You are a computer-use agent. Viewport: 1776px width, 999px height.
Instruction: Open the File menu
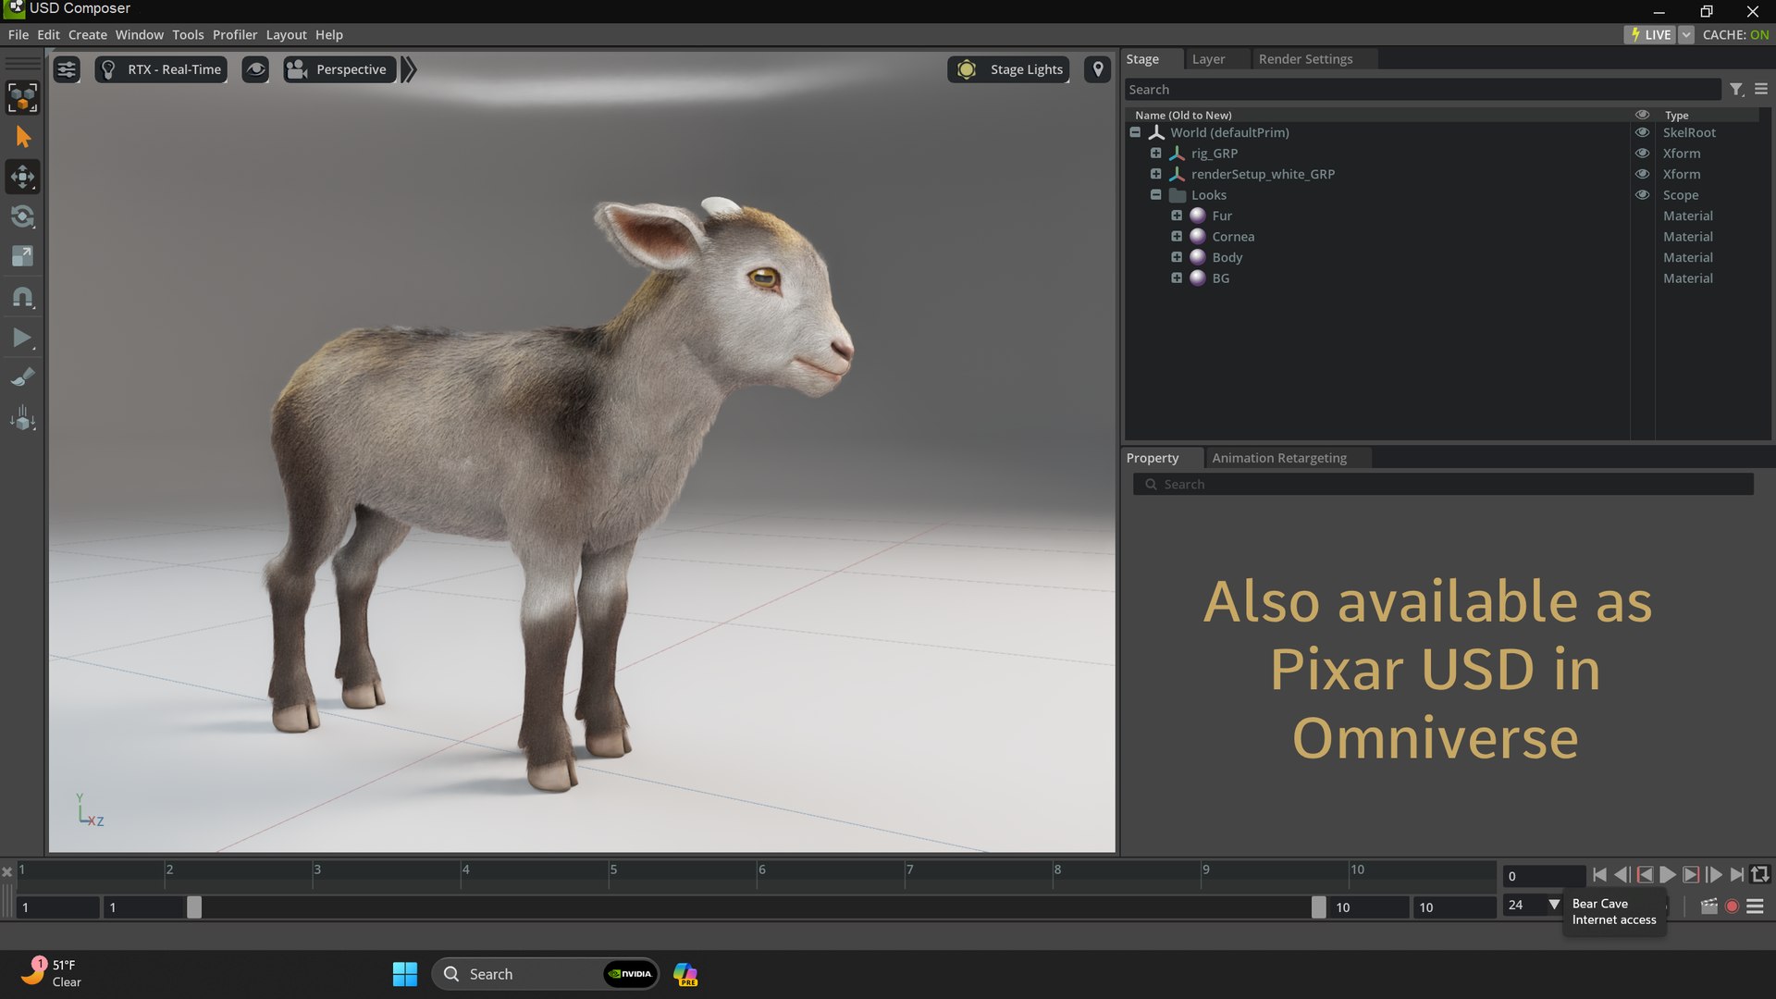[18, 34]
